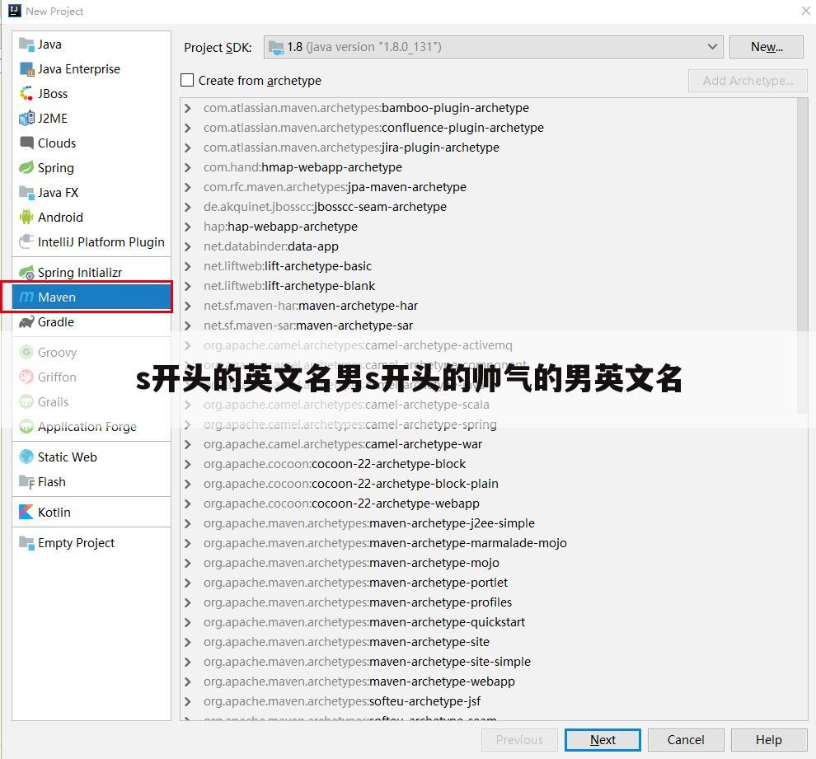This screenshot has height=759, width=816.
Task: Click the Flash icon
Action: [26, 482]
